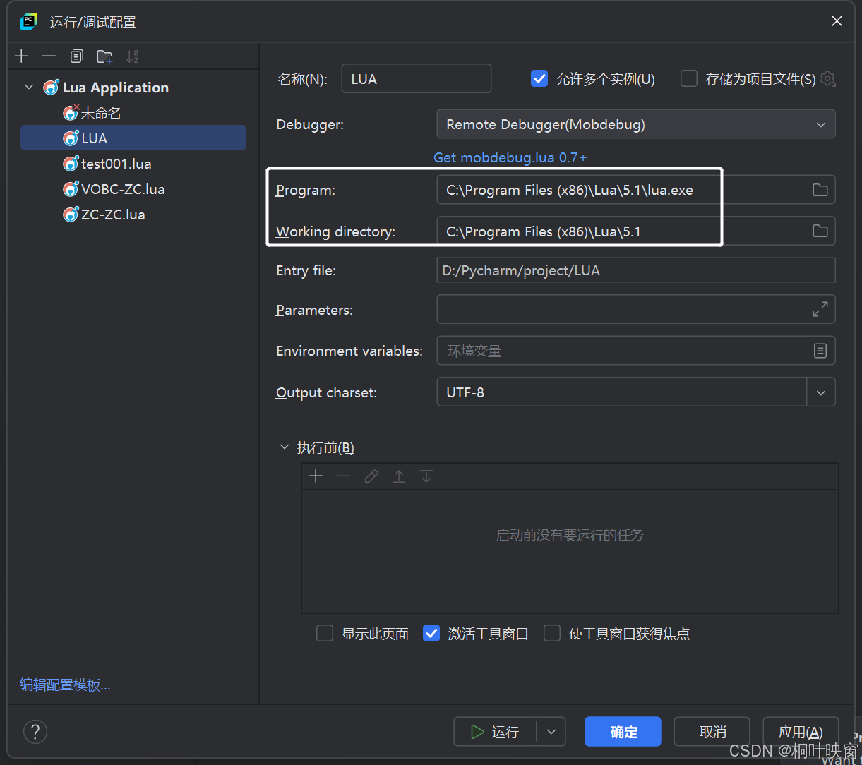Click the UTF-8 output charset field
Viewport: 862px width, 765px height.
[x=621, y=392]
